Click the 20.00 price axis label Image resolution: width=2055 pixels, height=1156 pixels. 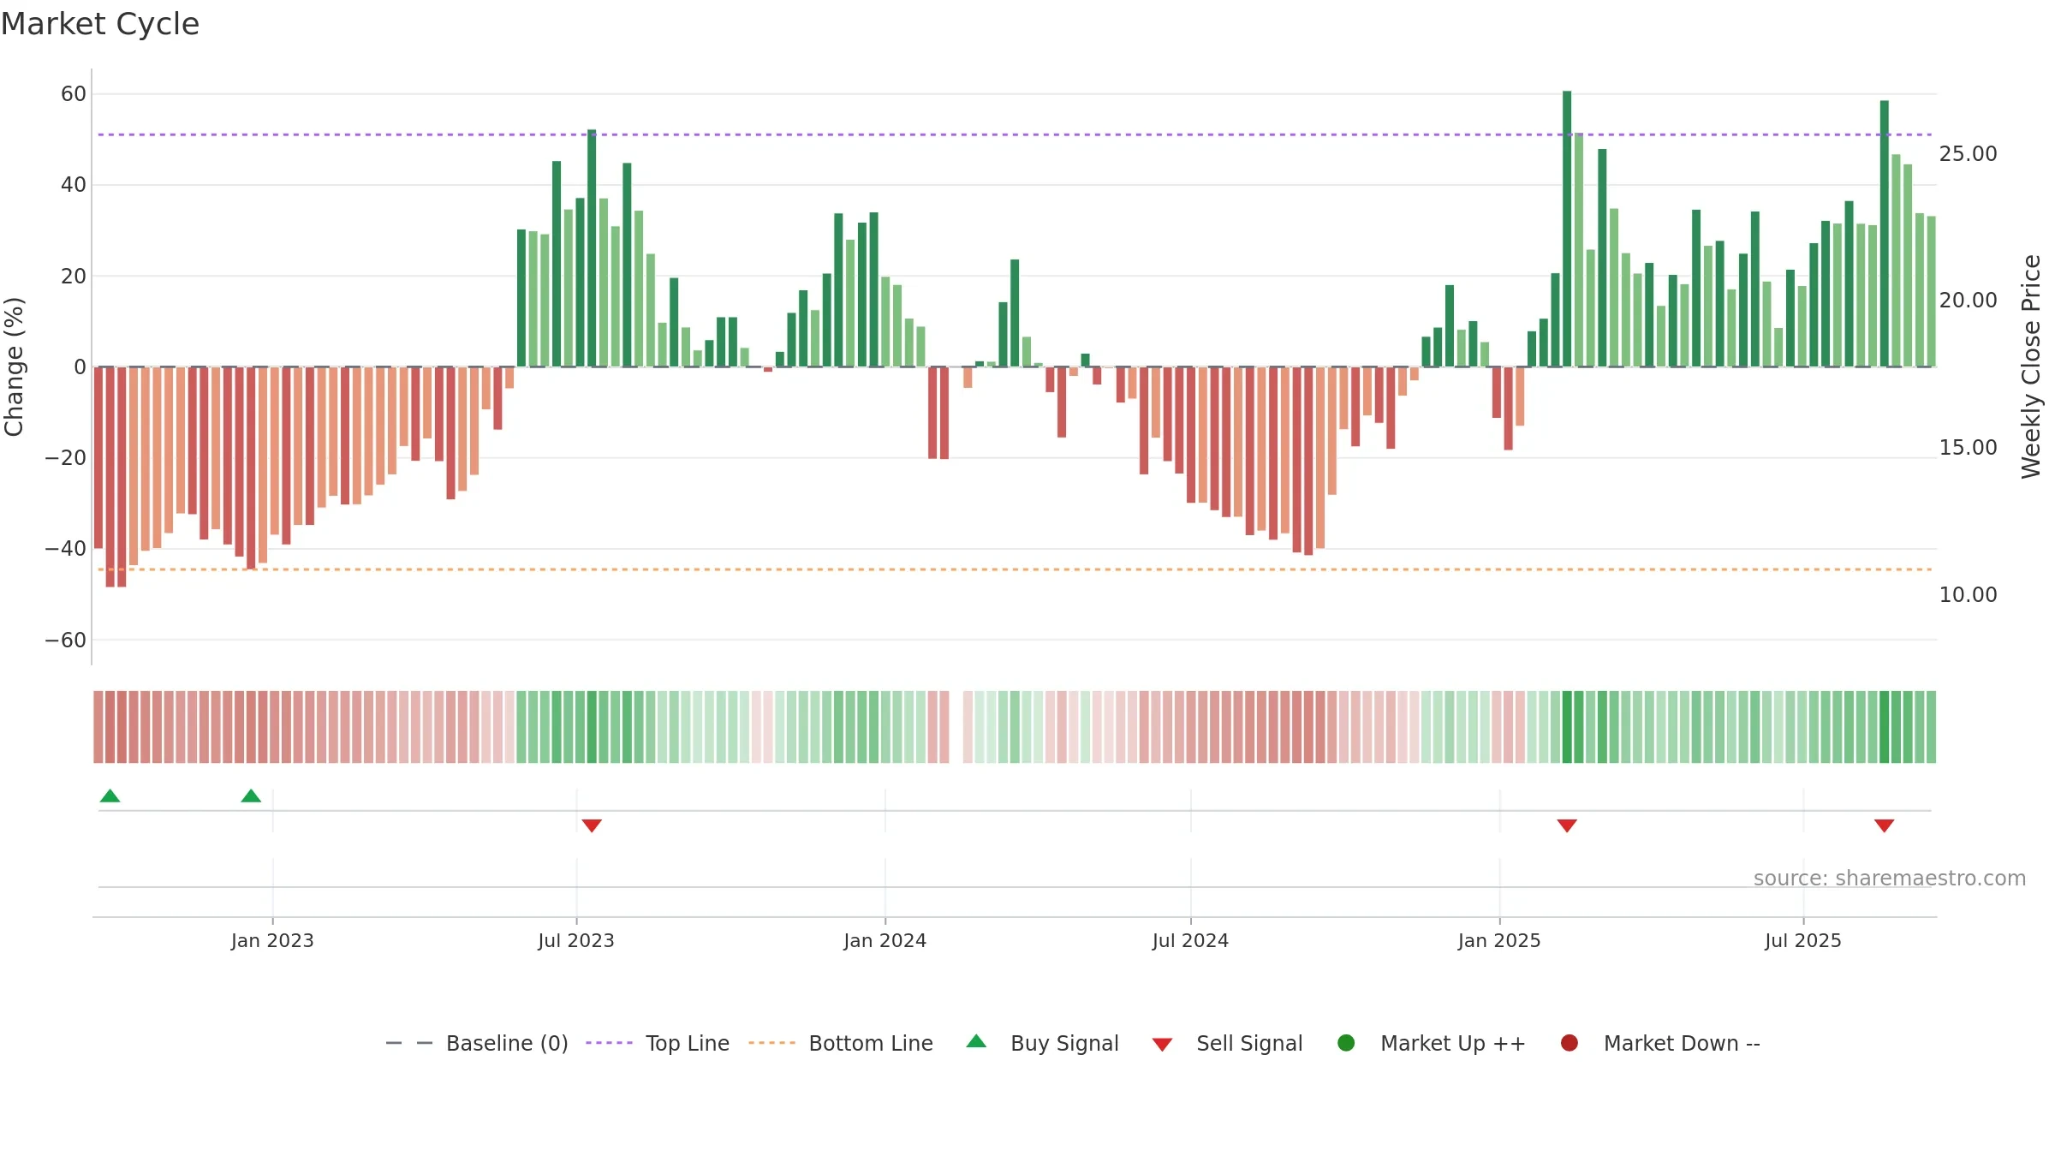(x=1968, y=301)
